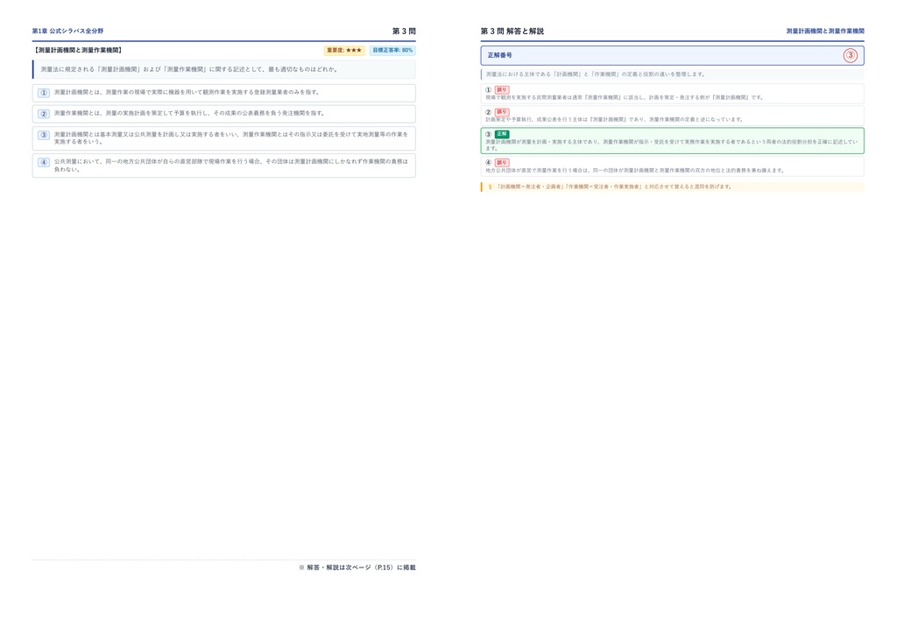Click the 第 3 問 heading on the question page
Screen dimensions: 897x634
click(x=404, y=31)
